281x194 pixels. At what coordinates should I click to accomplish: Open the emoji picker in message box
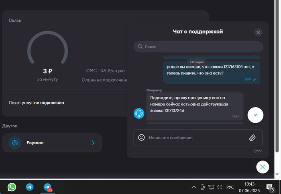pos(141,138)
